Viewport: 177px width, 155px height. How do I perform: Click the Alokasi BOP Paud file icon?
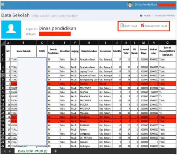(x=142, y=25)
